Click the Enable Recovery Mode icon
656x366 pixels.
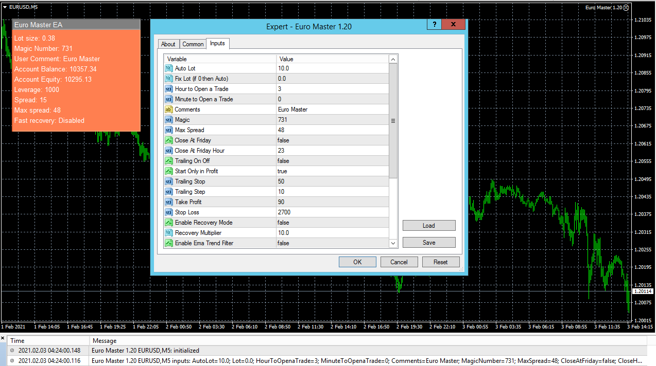(168, 223)
